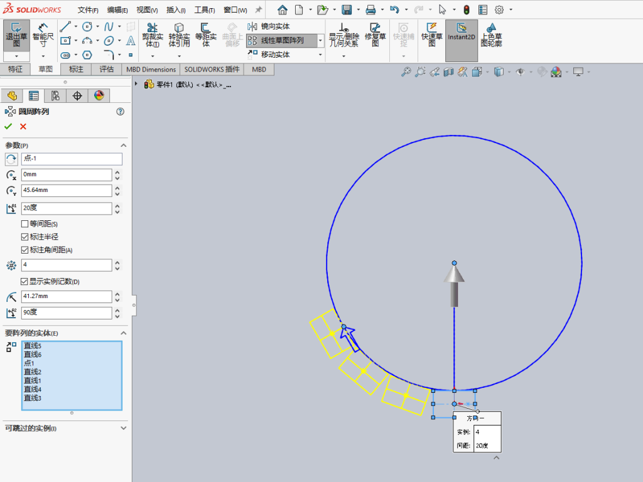Image resolution: width=643 pixels, height=482 pixels.
Task: Click the instance count field showing 4 in the panel
Action: pyautogui.click(x=67, y=265)
